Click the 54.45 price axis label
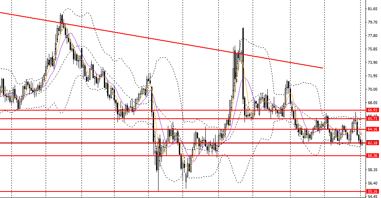Screen dimensions: 381x198 tap(372, 196)
